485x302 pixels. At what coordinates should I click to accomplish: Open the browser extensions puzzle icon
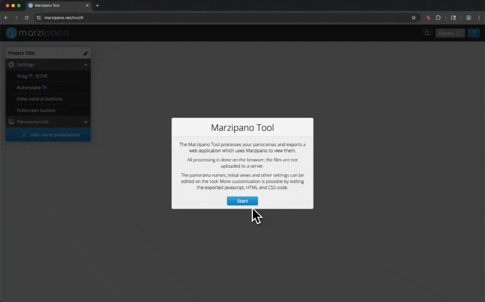[x=438, y=18]
